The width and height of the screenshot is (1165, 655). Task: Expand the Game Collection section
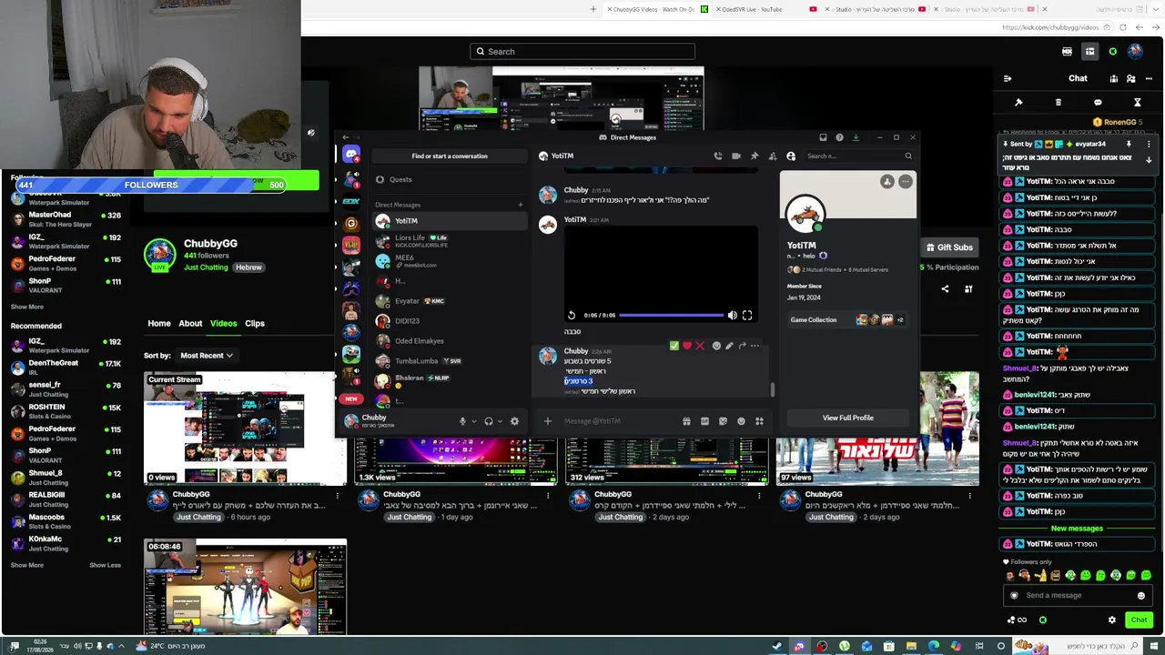click(848, 320)
